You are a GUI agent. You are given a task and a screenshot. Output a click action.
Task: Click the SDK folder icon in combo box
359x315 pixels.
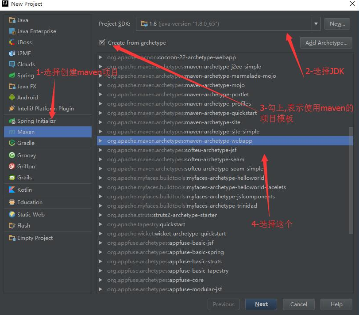[144, 24]
